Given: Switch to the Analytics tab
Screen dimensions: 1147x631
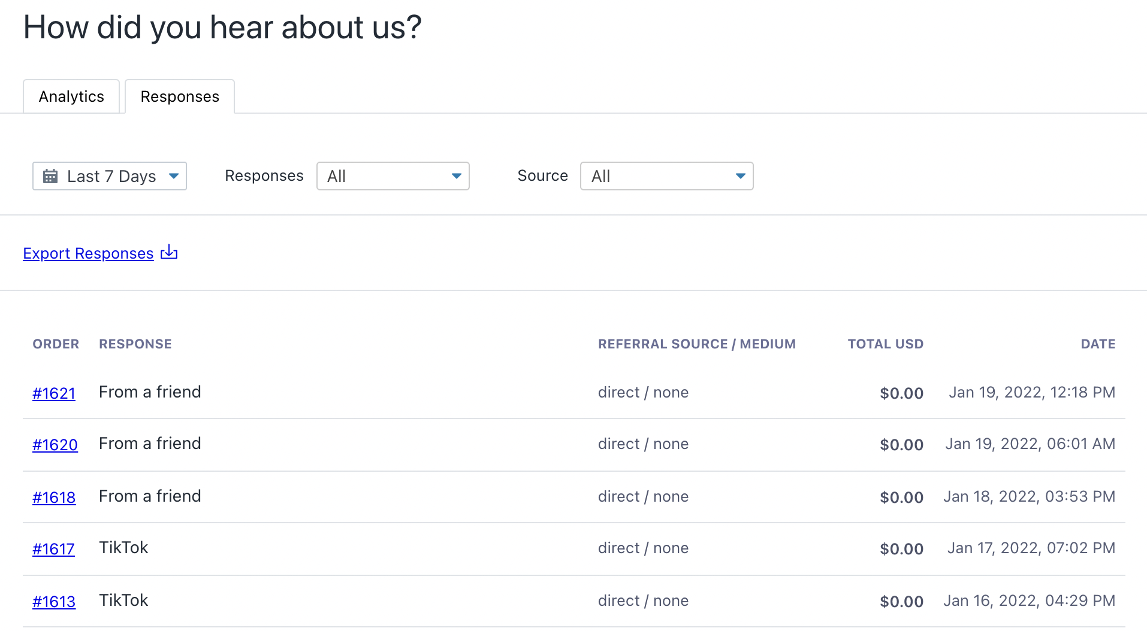Looking at the screenshot, I should (71, 96).
